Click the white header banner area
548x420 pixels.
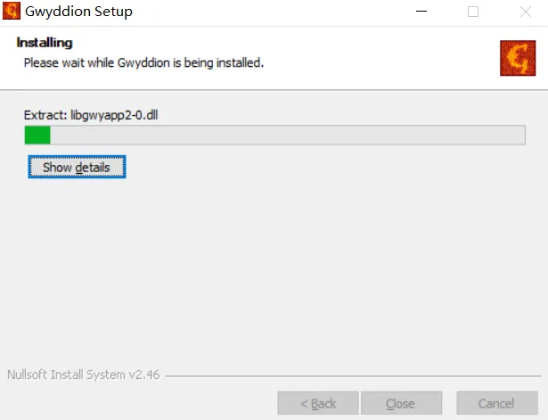[x=349, y=58]
